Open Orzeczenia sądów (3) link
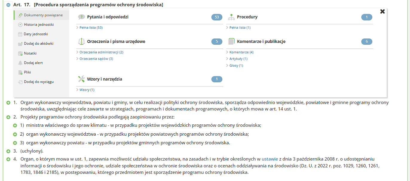The image size is (410, 181). [96, 59]
